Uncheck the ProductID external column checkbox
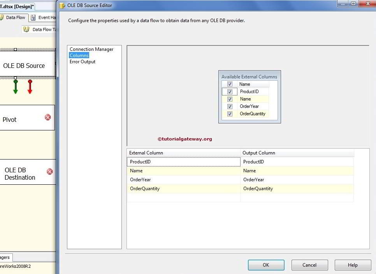The width and height of the screenshot is (376, 274). [x=230, y=91]
